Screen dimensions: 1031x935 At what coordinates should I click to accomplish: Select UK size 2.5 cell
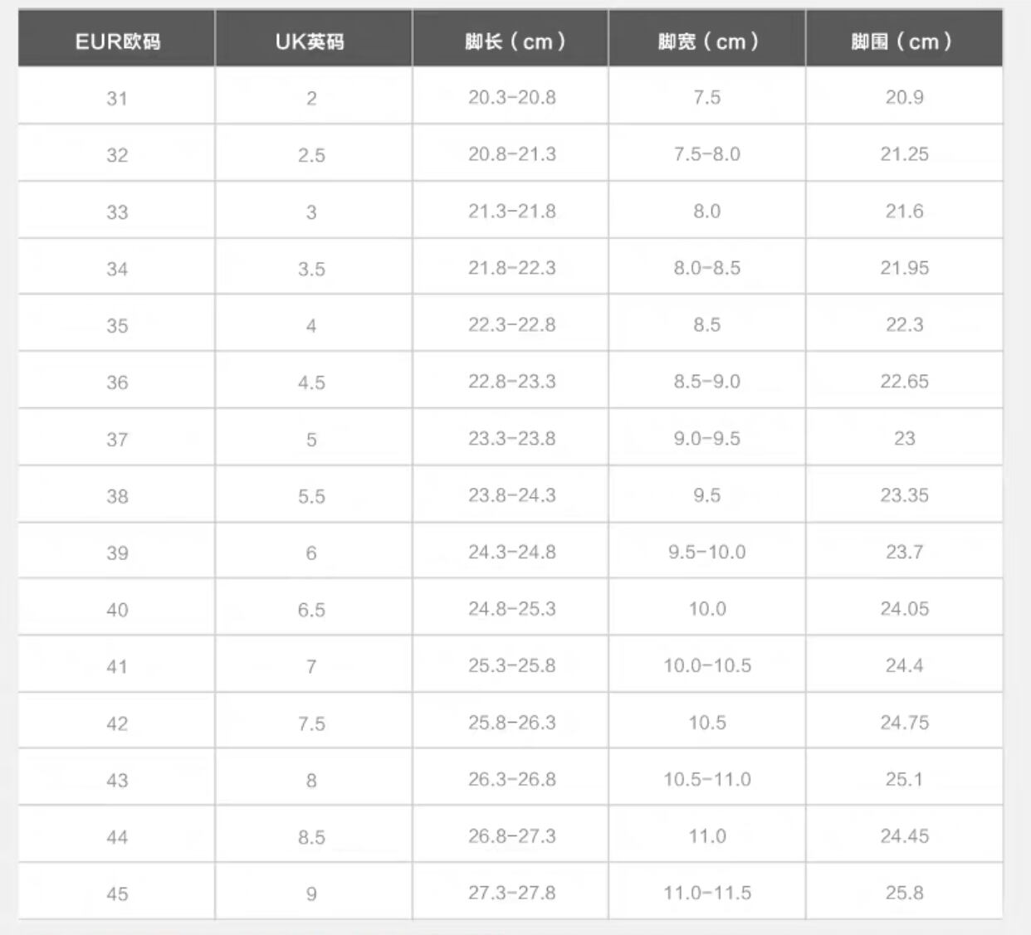click(x=311, y=155)
